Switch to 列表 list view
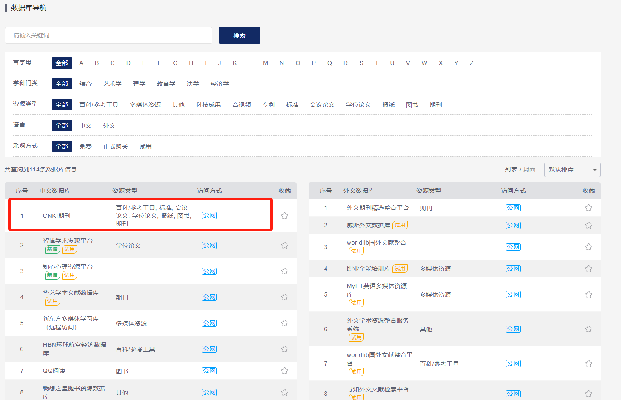This screenshot has width=621, height=400. click(511, 169)
